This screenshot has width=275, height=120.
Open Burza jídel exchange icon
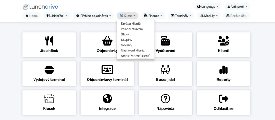165,70
